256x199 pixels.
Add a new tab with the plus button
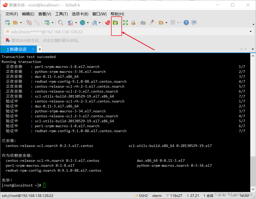[x=40, y=49]
